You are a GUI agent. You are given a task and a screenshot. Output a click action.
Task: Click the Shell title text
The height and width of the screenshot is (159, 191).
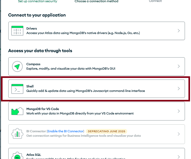point(30,86)
